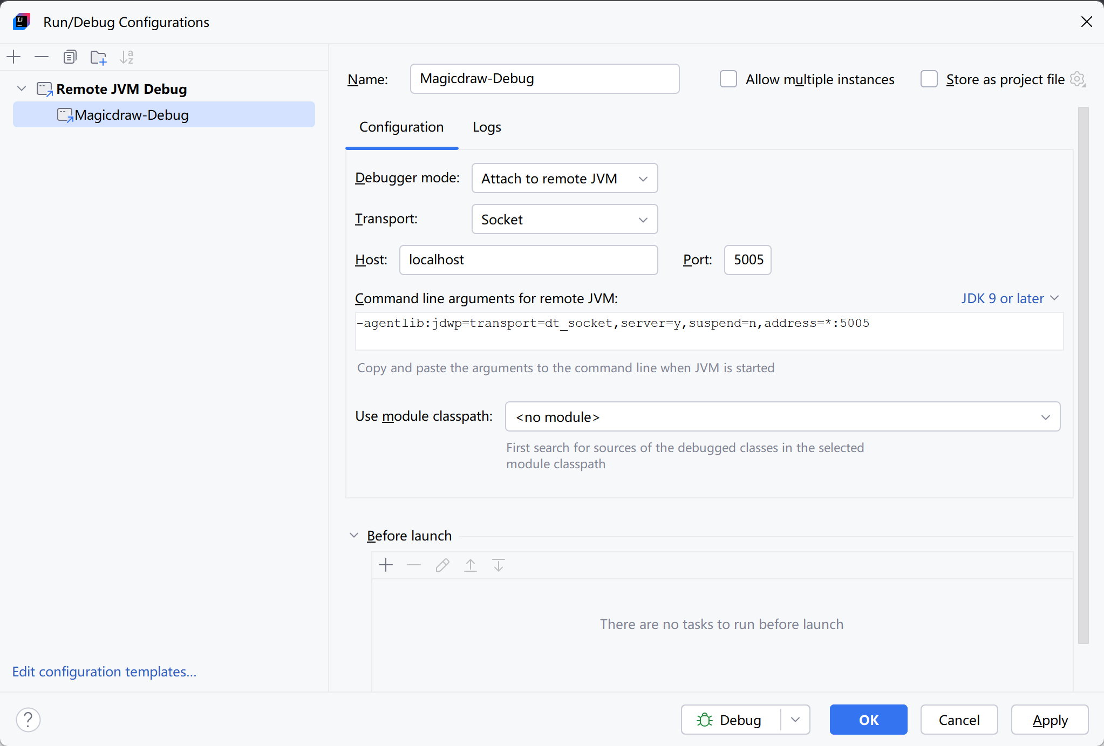Click the Apply button
This screenshot has height=746, width=1104.
point(1050,720)
